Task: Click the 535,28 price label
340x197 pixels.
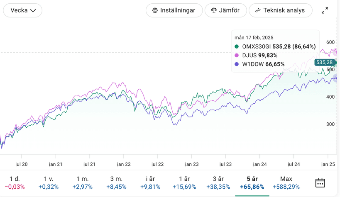Action: (x=324, y=63)
